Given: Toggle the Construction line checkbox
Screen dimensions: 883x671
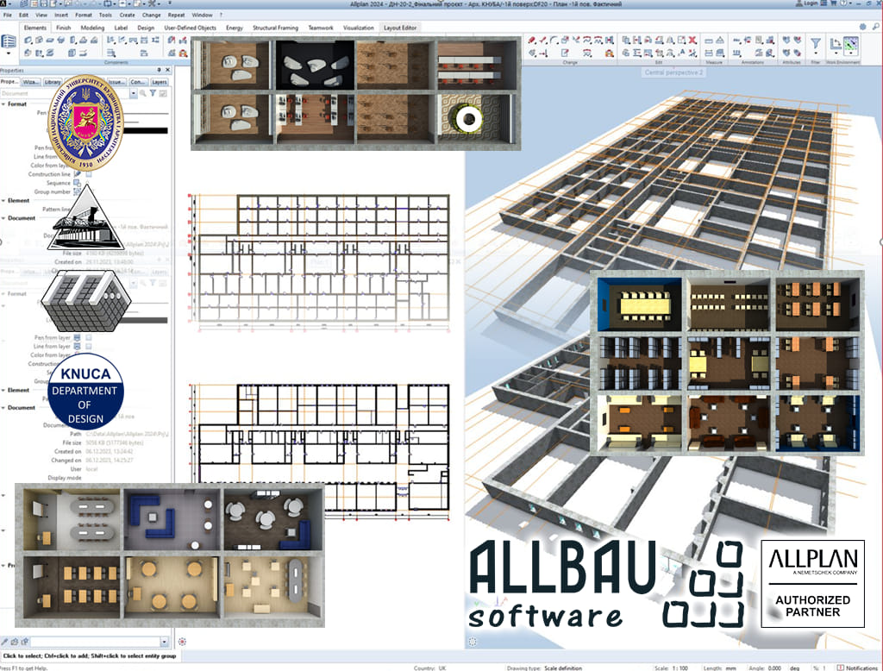Looking at the screenshot, I should click(x=89, y=174).
